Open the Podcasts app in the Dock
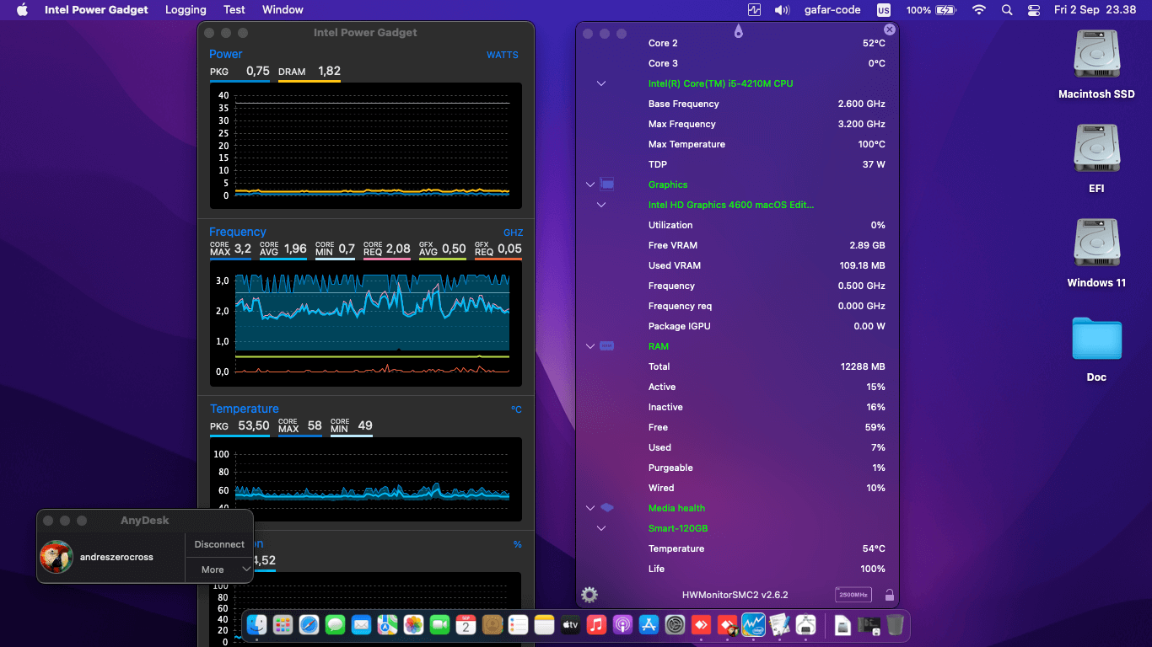The width and height of the screenshot is (1152, 647). pos(622,625)
